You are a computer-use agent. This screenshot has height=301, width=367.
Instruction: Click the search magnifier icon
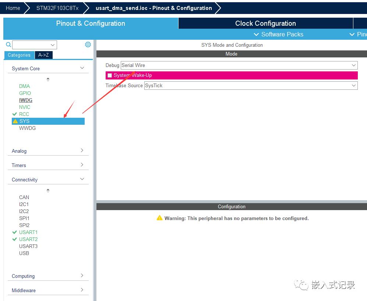coord(8,45)
